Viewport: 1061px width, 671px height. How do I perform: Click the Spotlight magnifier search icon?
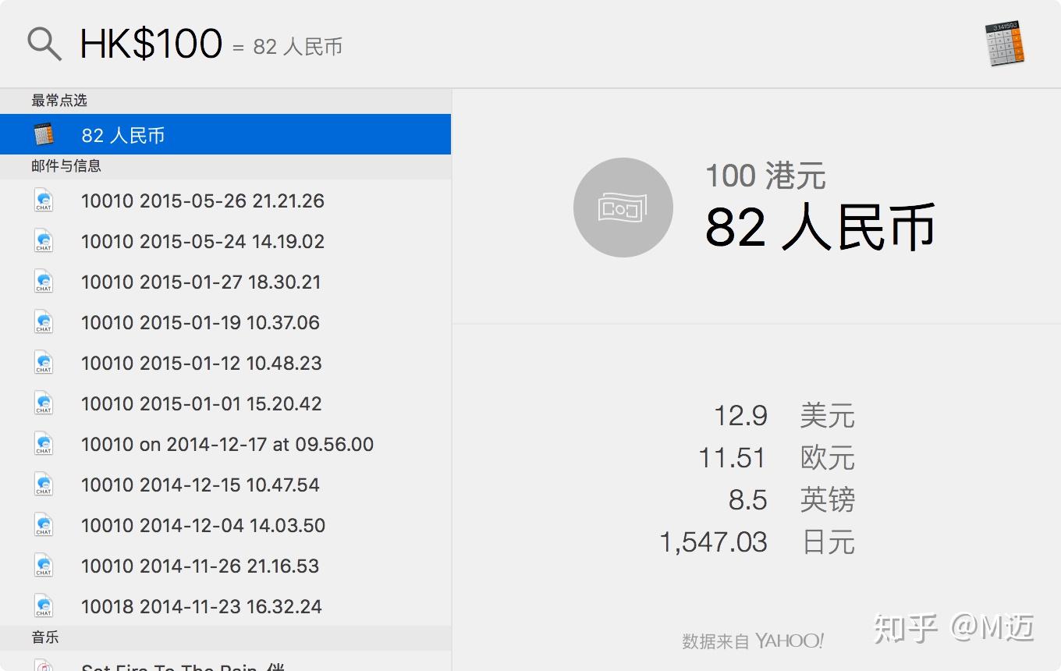tap(44, 43)
